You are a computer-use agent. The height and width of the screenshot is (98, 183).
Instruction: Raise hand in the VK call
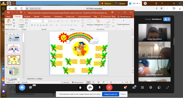80,87
